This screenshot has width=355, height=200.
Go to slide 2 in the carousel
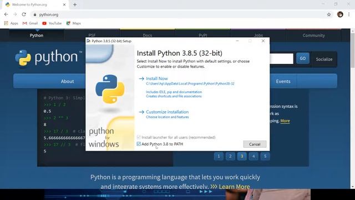coord(230,156)
